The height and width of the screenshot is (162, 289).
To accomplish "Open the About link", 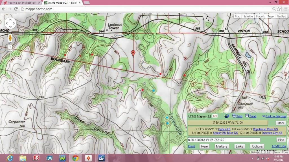I will (191, 146).
